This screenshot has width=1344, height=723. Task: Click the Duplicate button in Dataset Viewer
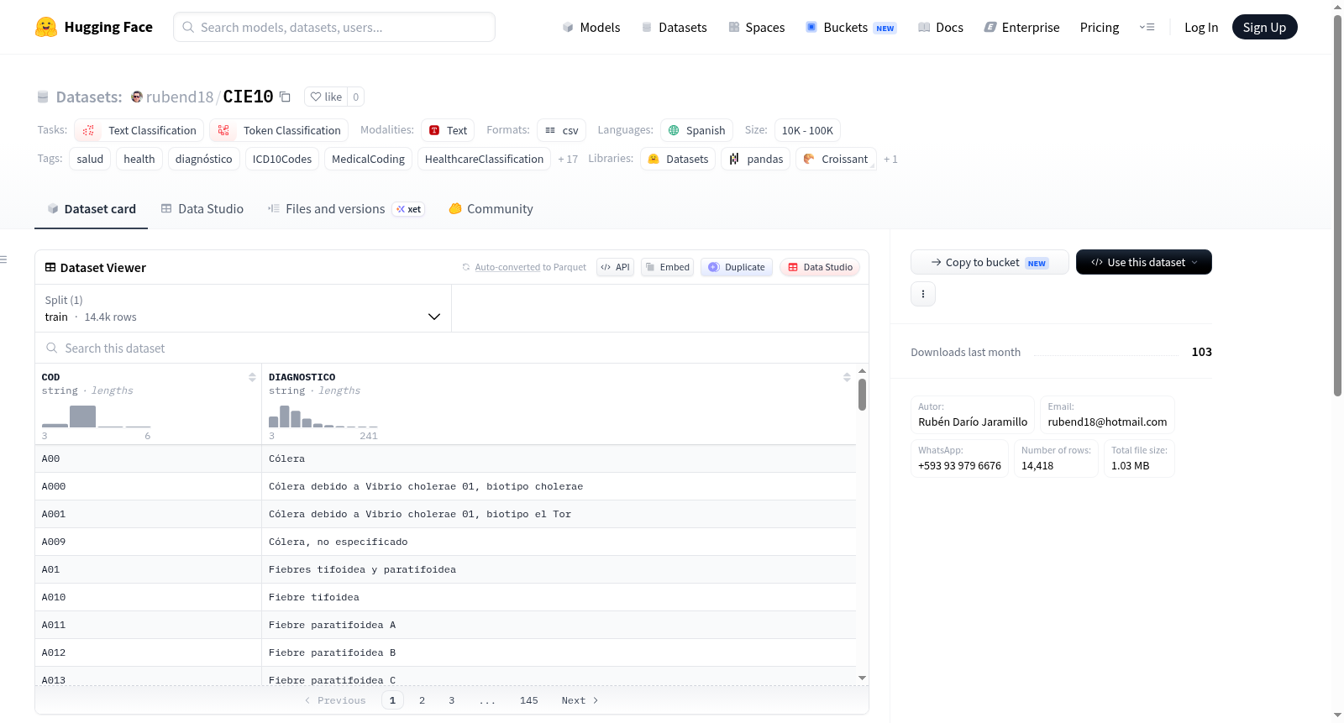click(x=737, y=267)
